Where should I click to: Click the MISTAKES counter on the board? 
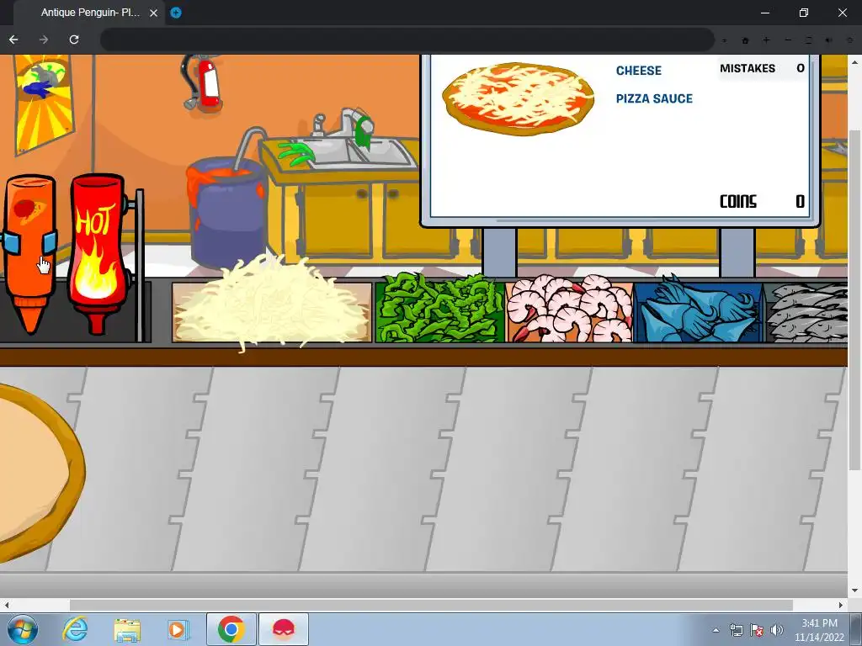click(x=762, y=68)
